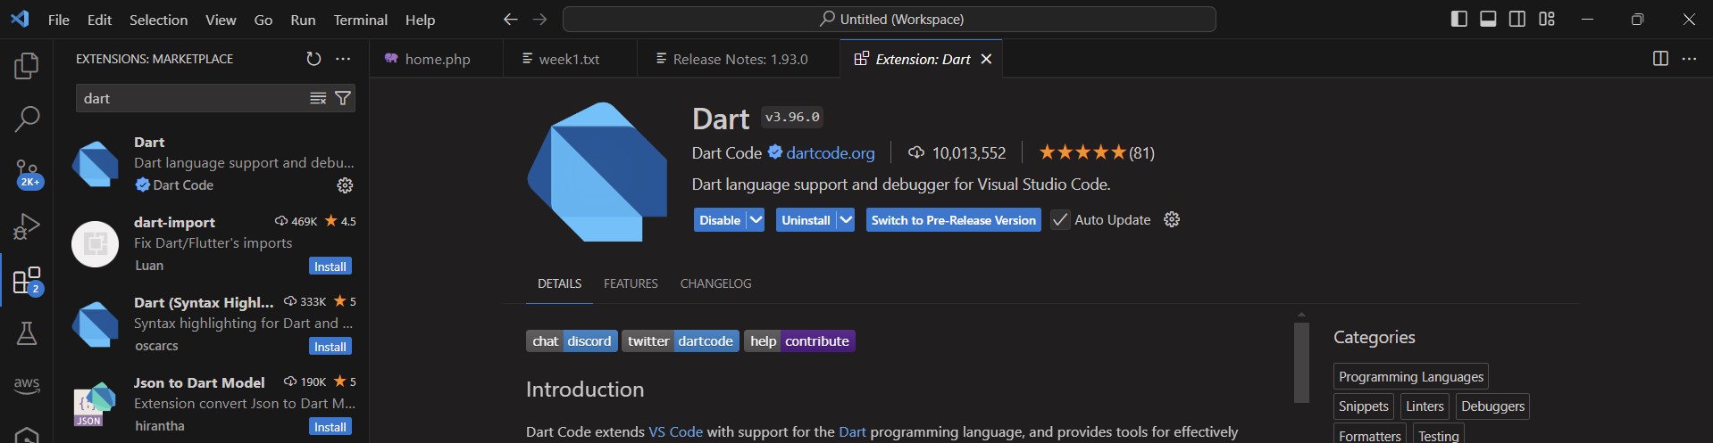Open Extensions view more actions menu

[x=343, y=59]
